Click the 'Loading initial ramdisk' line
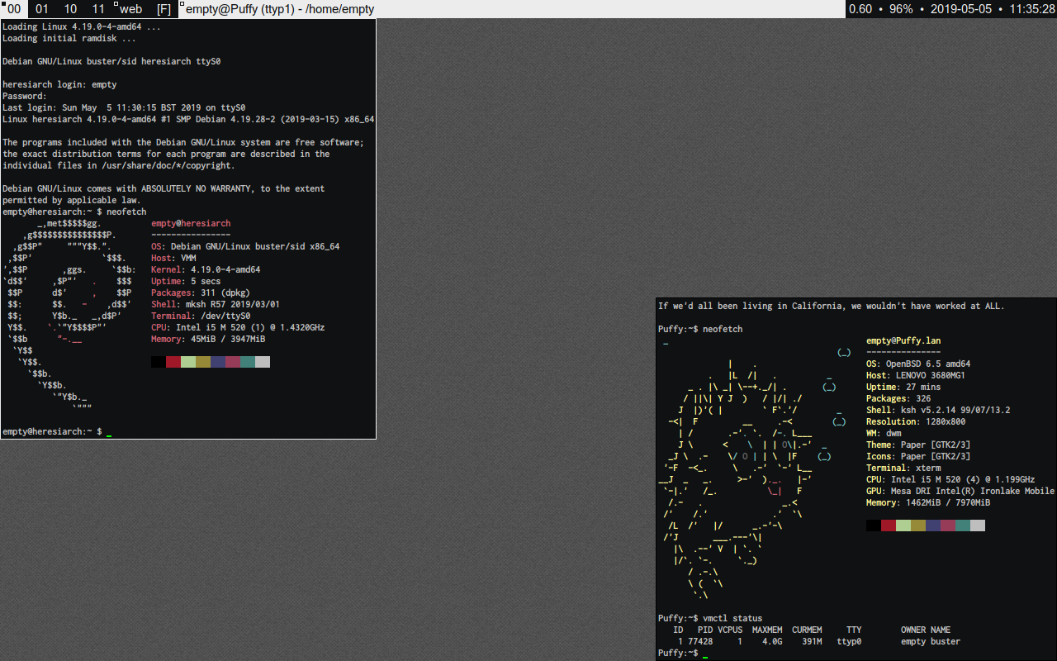1057x661 pixels. (69, 38)
